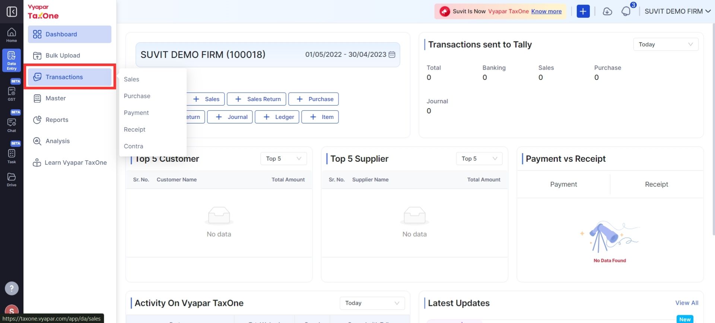Open the notifications bell
This screenshot has height=323, width=715.
click(626, 11)
